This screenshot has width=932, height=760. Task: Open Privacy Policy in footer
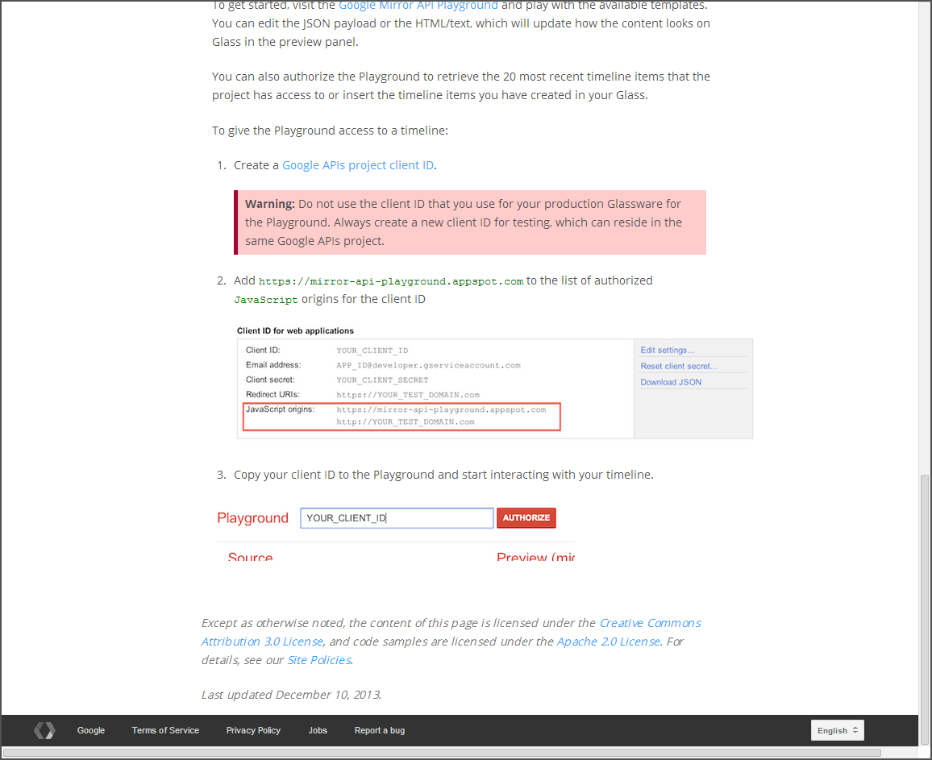coord(253,730)
